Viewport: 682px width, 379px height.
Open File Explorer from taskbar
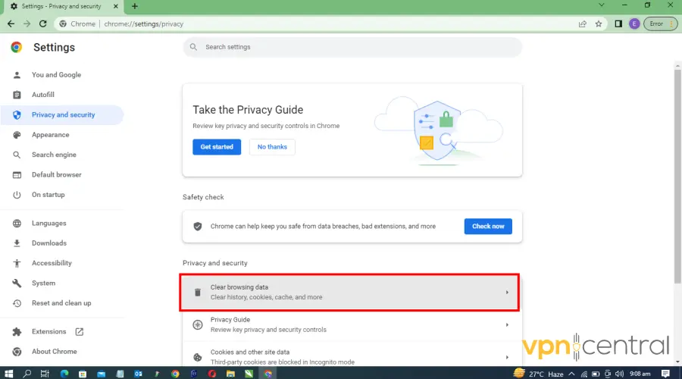click(230, 374)
